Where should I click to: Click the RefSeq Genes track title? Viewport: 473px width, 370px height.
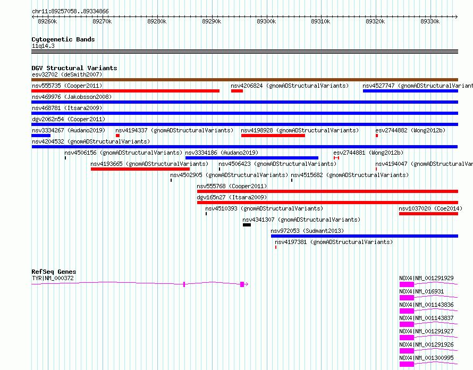[54, 272]
